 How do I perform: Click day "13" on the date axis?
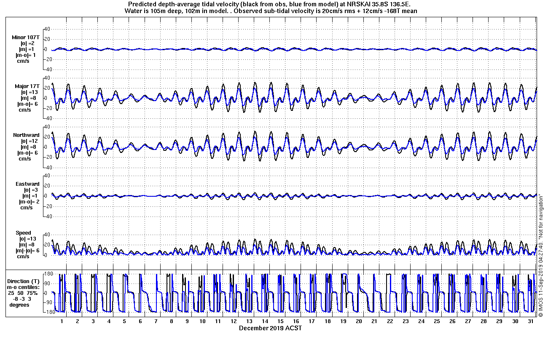[x=250, y=321]
